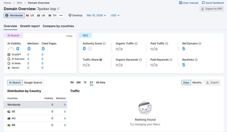Click Google icon next to AI Mode
The width and height of the screenshot is (227, 132).
tap(9, 63)
